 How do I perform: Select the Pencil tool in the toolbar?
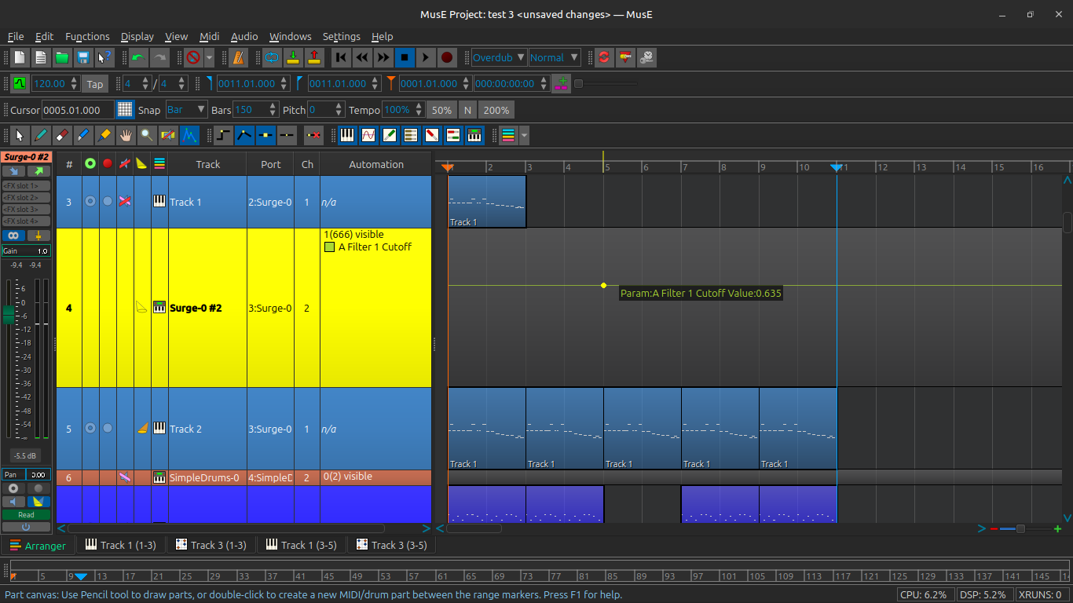[41, 136]
